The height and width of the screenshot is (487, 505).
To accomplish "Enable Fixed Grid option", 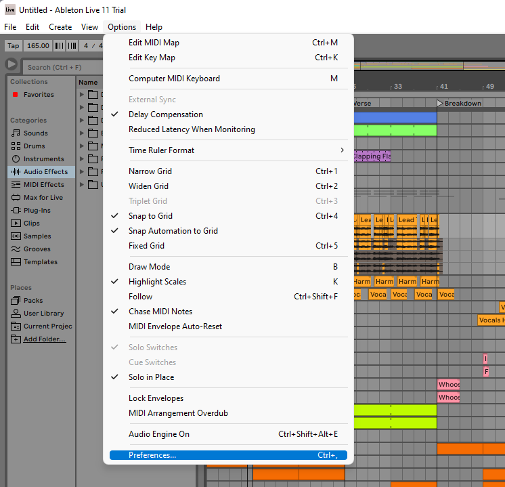I will click(228, 246).
